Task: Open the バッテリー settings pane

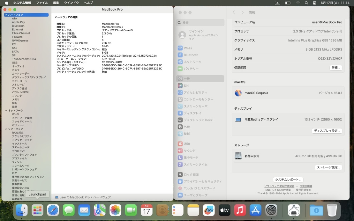Action: (x=191, y=69)
